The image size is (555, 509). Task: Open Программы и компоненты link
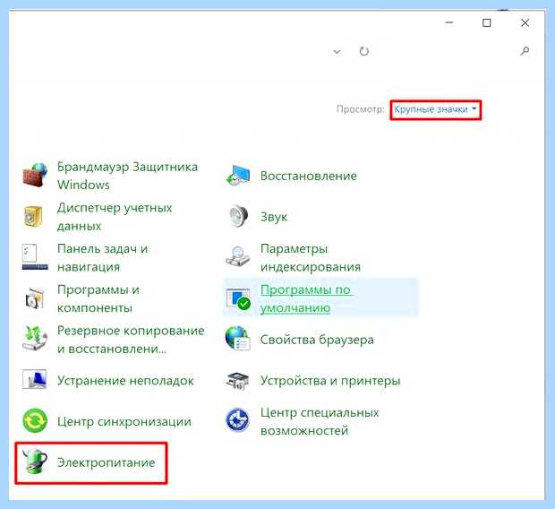98,298
